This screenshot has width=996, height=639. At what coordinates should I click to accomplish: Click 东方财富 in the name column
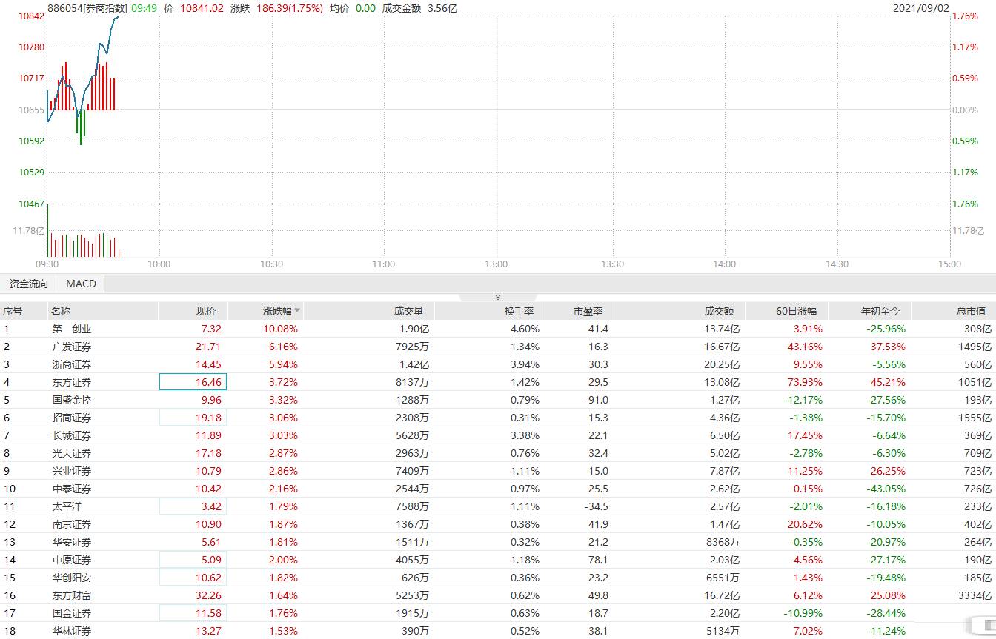71,595
